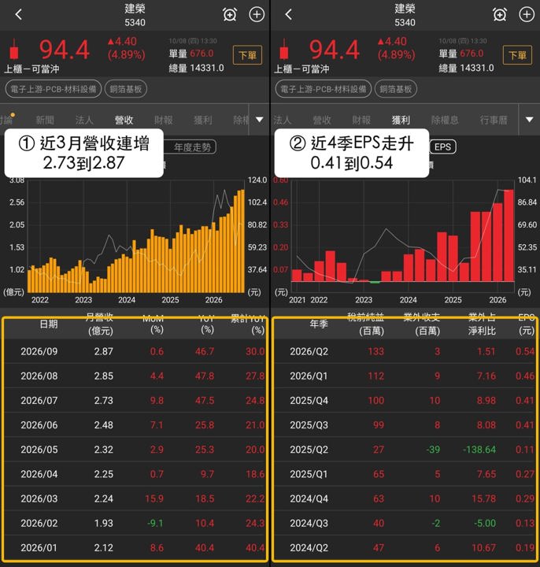Screen dimensions: 540x567
Task: Select row 2026/08 in revenue table
Action: (x=135, y=376)
